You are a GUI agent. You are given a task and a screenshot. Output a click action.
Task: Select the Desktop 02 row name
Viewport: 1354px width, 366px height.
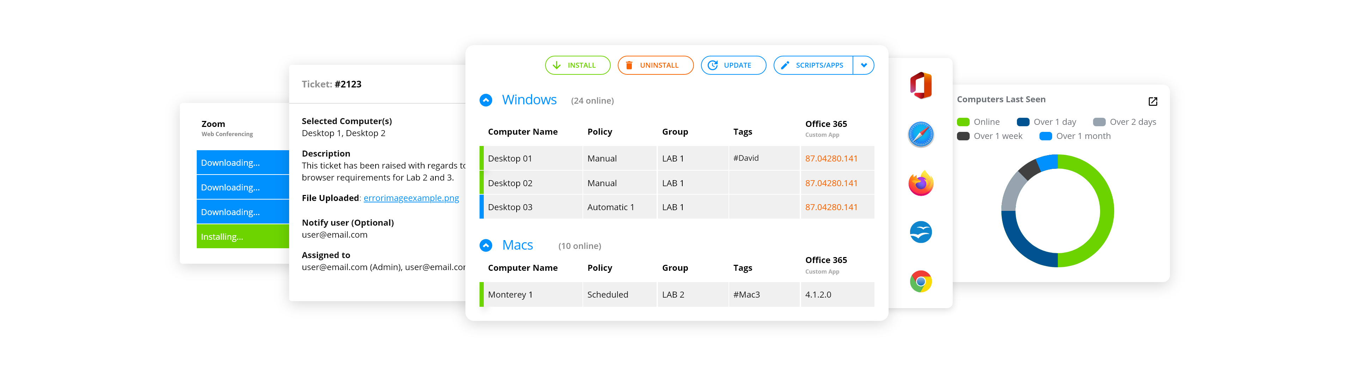tap(510, 183)
